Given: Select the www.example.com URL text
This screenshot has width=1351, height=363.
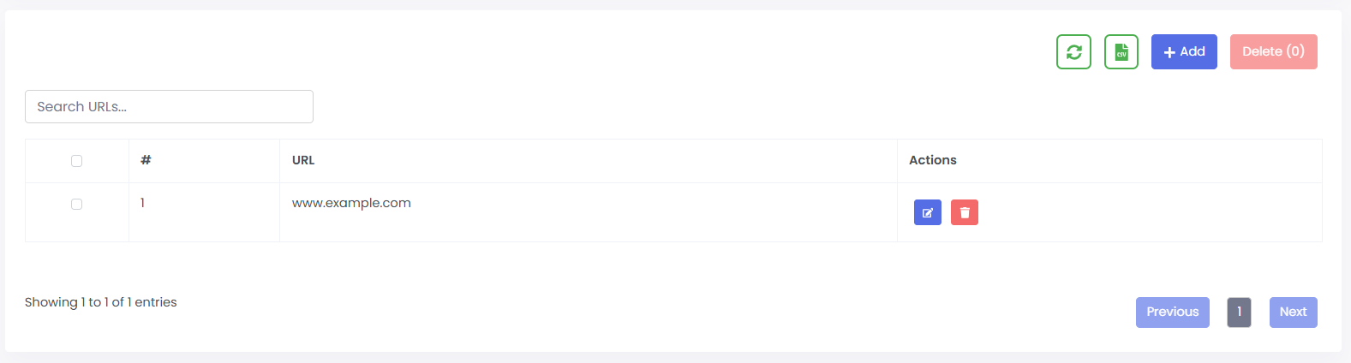Looking at the screenshot, I should pyautogui.click(x=351, y=203).
